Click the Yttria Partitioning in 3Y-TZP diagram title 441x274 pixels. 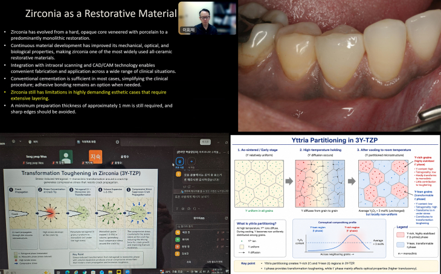(335, 140)
